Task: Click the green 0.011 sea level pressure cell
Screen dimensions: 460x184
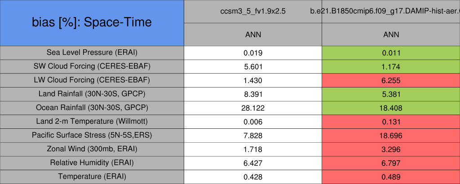Action: pos(391,53)
